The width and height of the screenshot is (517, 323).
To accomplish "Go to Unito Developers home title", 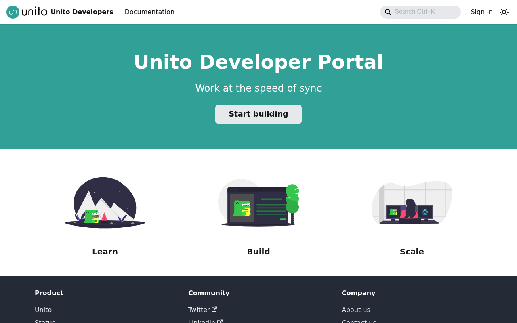I will [82, 12].
